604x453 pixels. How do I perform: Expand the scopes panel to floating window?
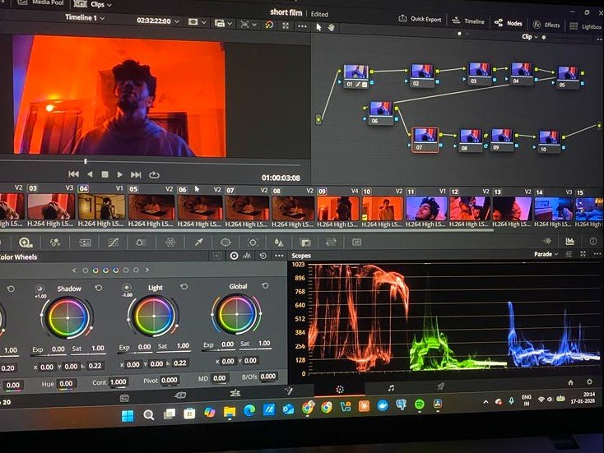pos(583,254)
